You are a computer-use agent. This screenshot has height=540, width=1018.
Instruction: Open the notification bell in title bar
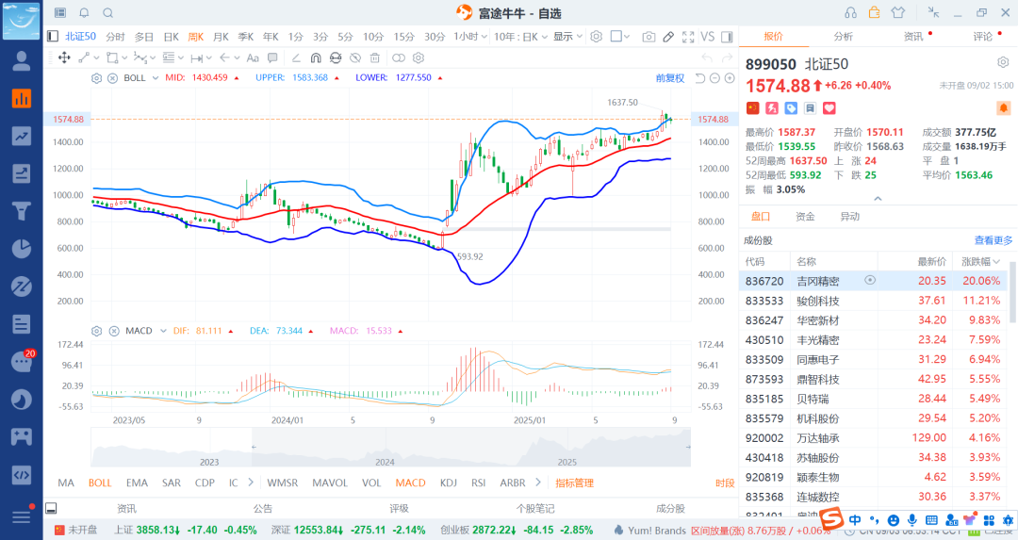[85, 13]
